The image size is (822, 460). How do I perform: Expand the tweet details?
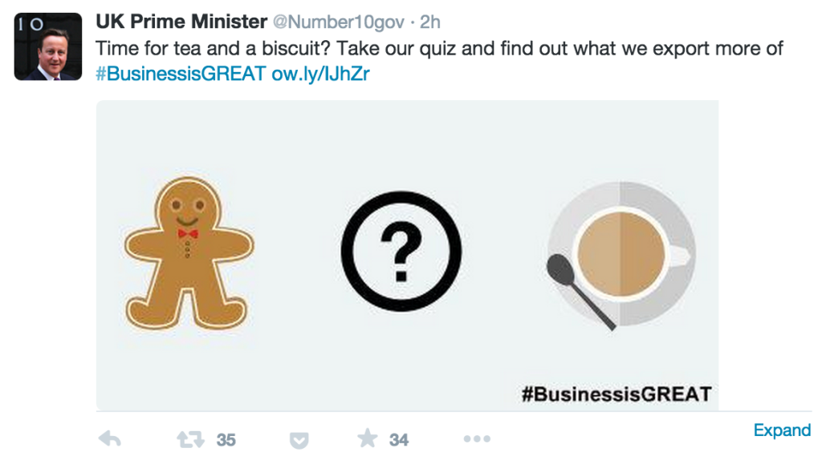[x=782, y=430]
